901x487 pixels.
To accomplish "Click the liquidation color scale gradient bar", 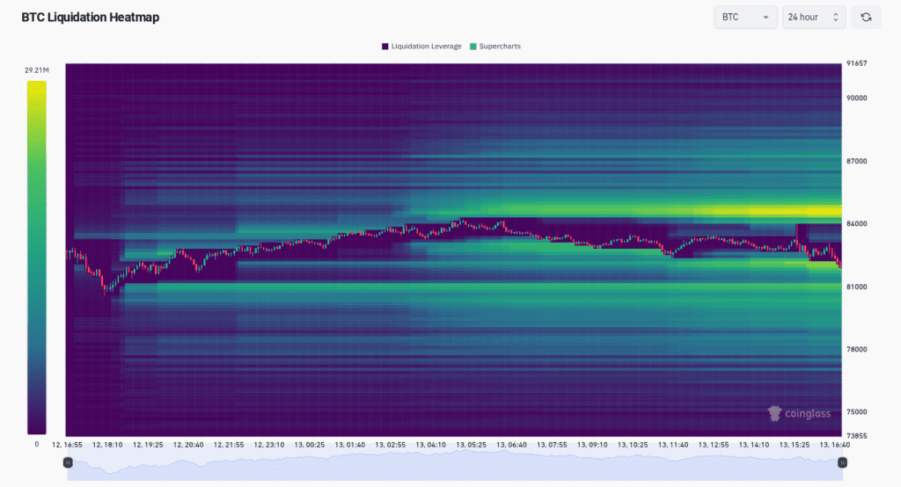I will 36,257.
